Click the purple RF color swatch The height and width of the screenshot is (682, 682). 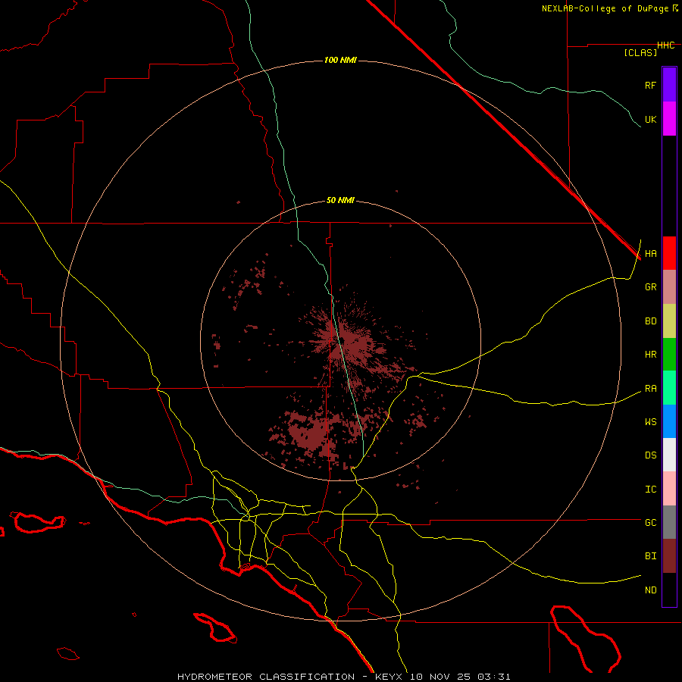coord(669,84)
